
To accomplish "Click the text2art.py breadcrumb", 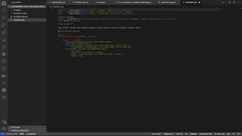I will click(58, 7).
